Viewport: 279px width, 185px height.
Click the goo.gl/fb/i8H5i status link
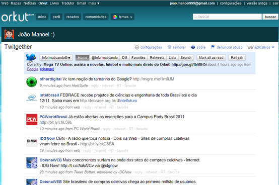189,64
